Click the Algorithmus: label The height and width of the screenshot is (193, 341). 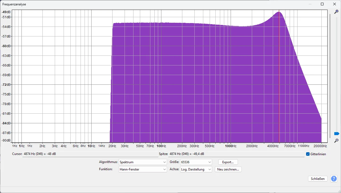pyautogui.click(x=108, y=162)
